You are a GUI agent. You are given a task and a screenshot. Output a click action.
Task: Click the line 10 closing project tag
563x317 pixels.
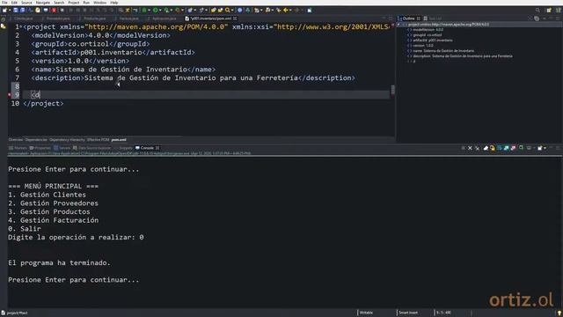(43, 104)
